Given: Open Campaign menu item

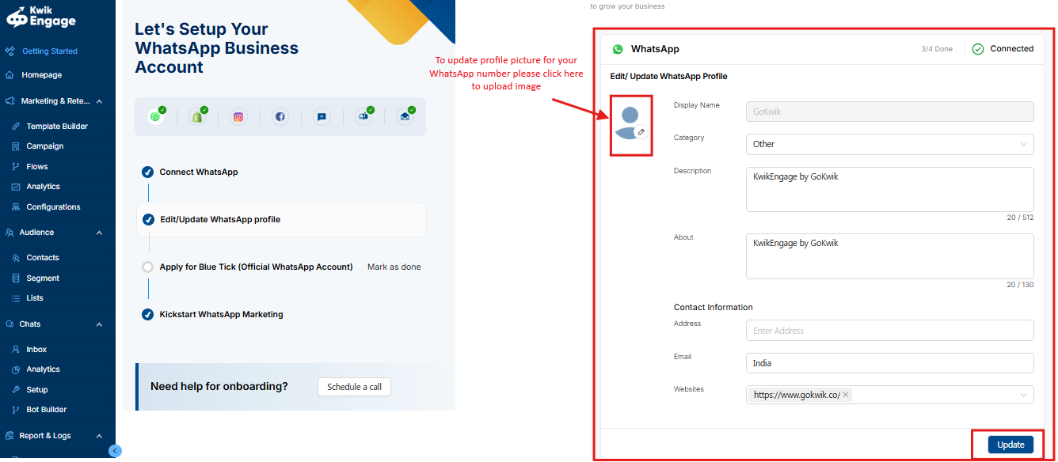Looking at the screenshot, I should click(x=45, y=146).
